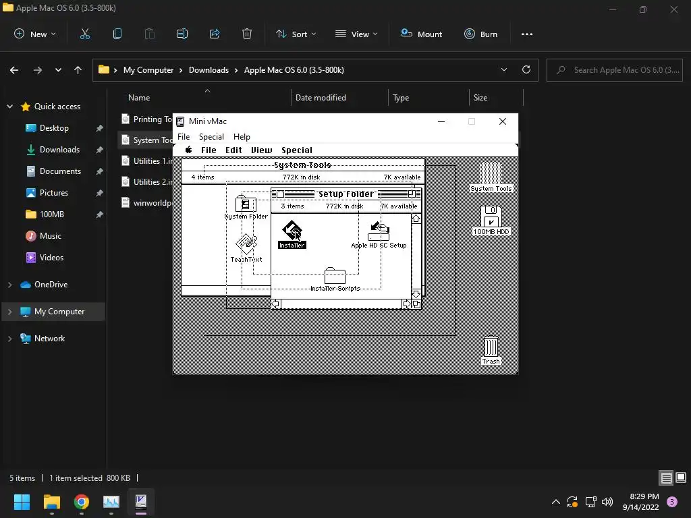Open Windows Start menu

pyautogui.click(x=22, y=502)
